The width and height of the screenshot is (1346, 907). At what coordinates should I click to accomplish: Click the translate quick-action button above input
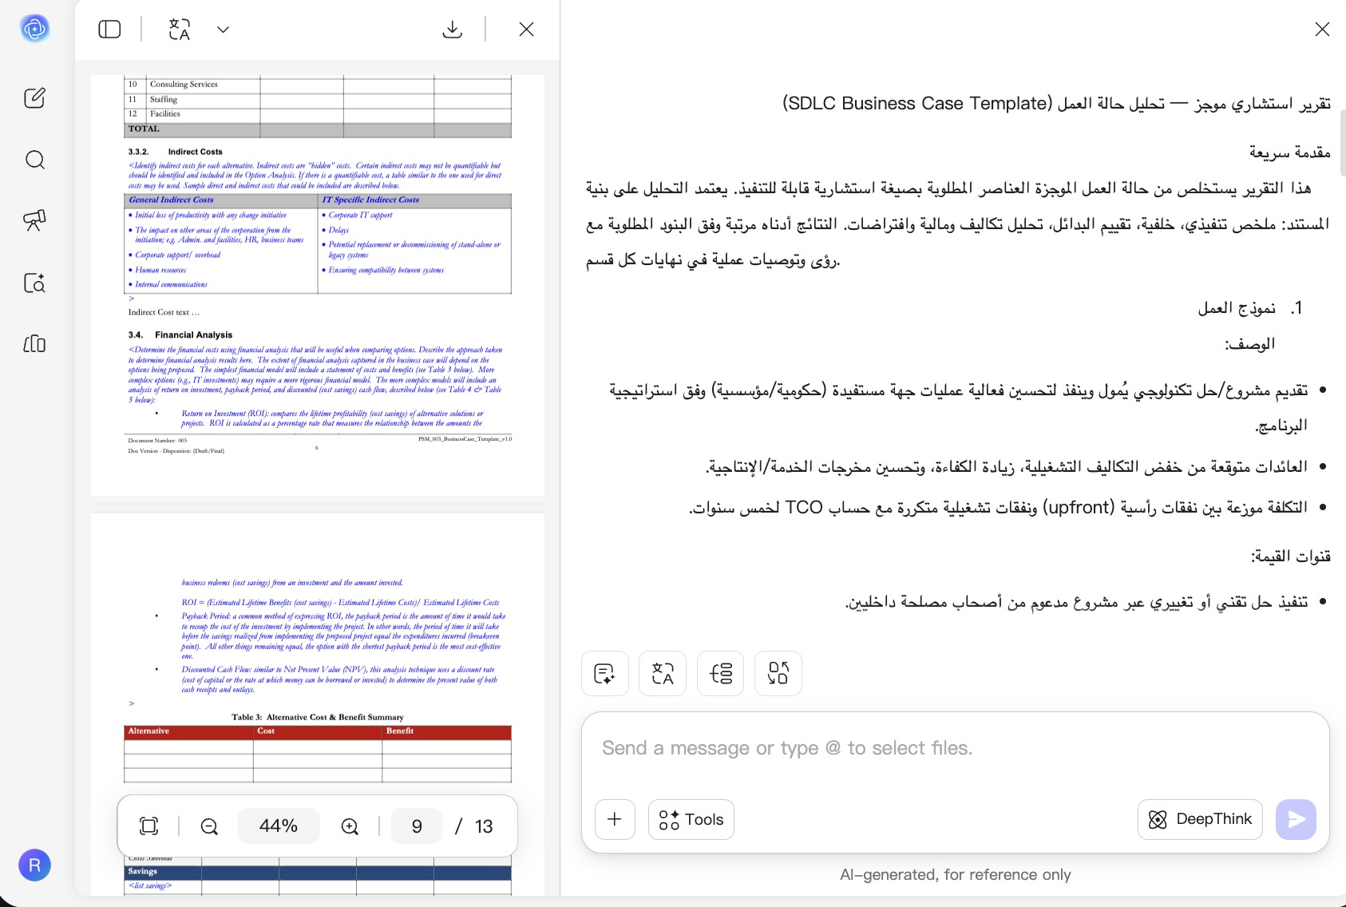point(663,673)
